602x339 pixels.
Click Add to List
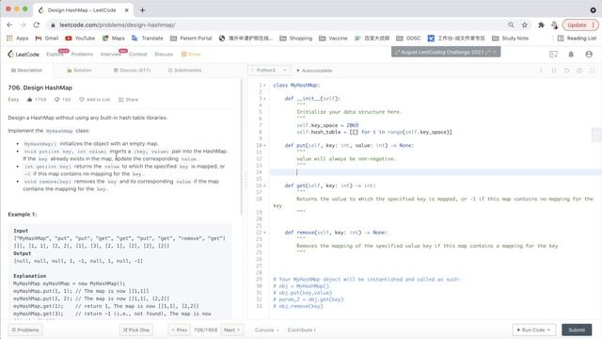[x=94, y=100]
